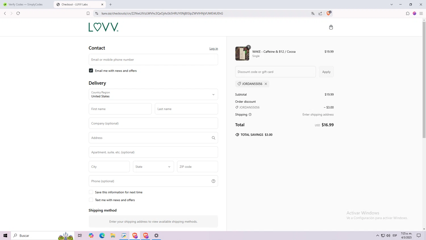Reload the page in the browser
The height and width of the screenshot is (240, 426).
point(18,13)
